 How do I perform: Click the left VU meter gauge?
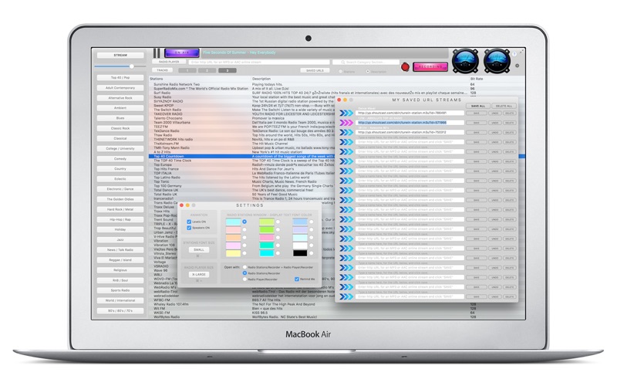pyautogui.click(x=465, y=61)
